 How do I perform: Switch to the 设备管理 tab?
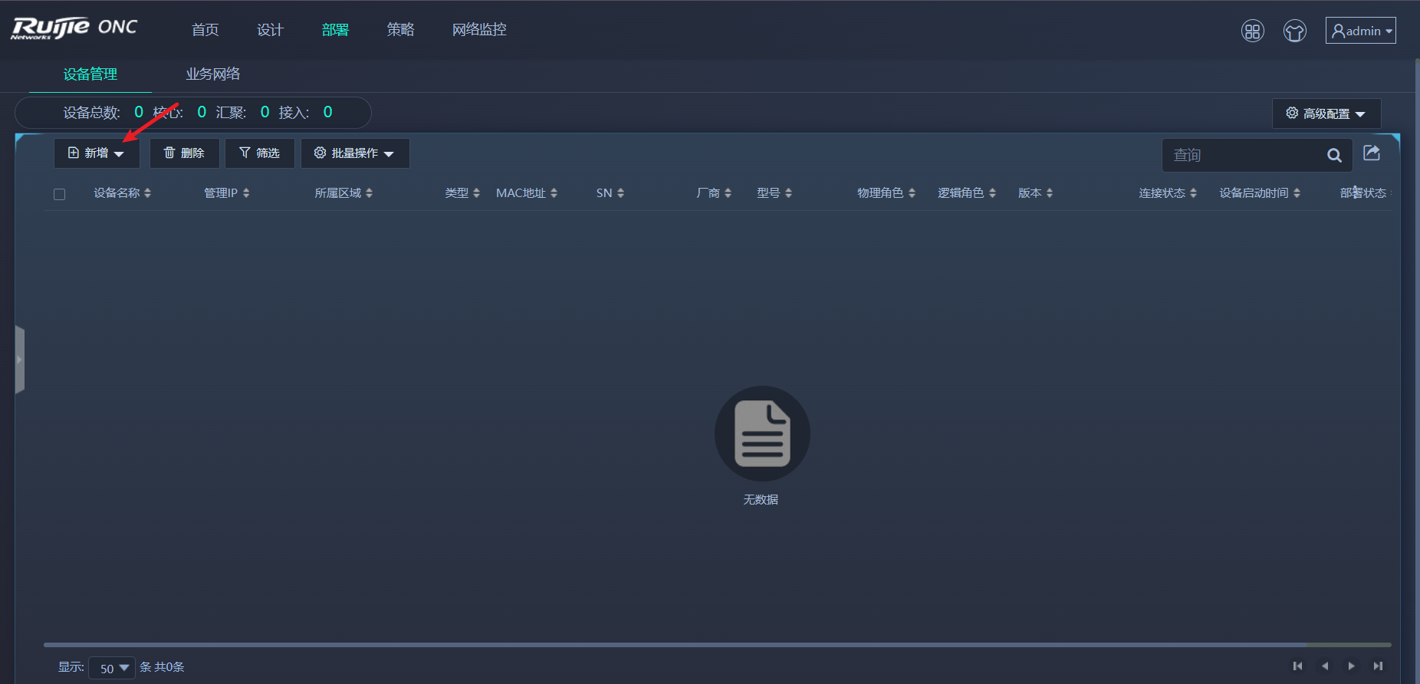click(x=90, y=74)
